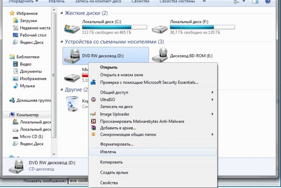Choose Извлечь from the context menu

(108, 152)
